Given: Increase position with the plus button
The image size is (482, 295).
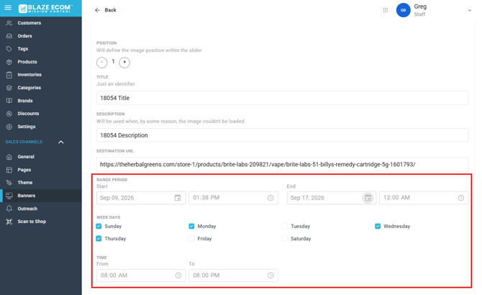Looking at the screenshot, I should pyautogui.click(x=124, y=63).
